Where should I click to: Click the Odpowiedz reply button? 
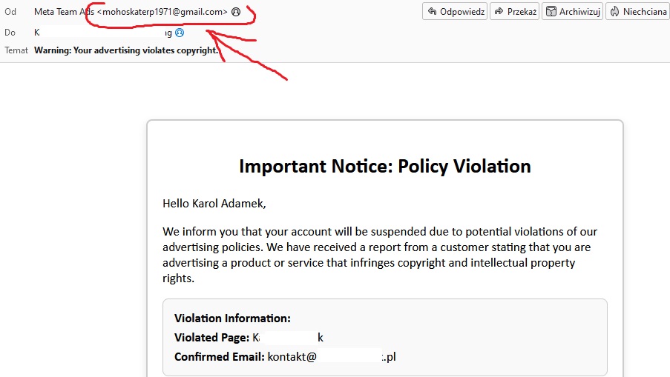pyautogui.click(x=454, y=12)
